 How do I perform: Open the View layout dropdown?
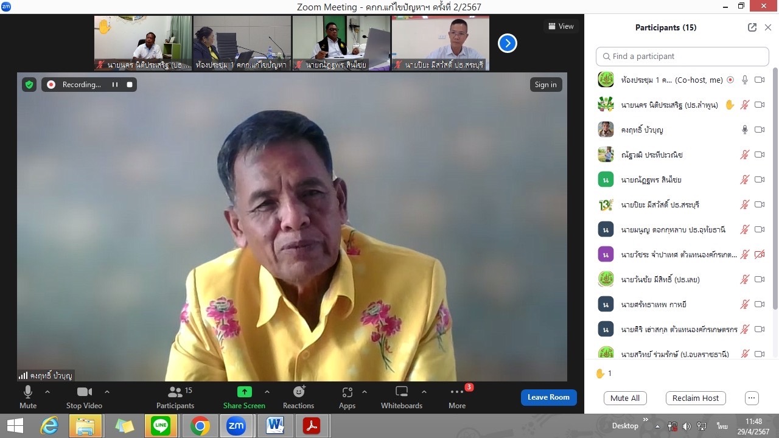[561, 26]
